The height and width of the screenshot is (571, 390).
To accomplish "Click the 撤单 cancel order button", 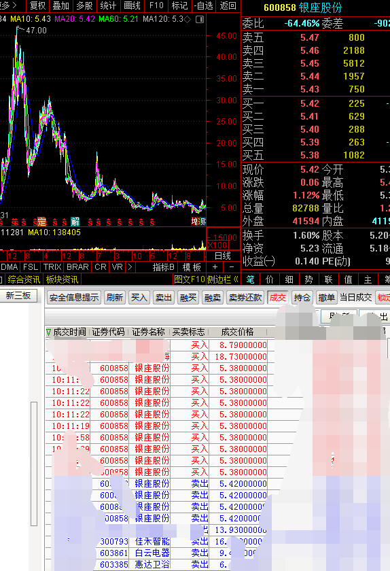I will pyautogui.click(x=326, y=298).
